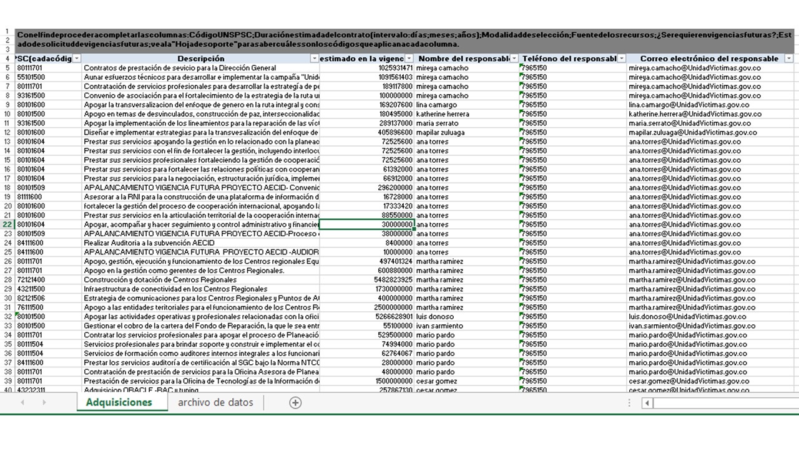Viewport: 799px width, 449px height.
Task: Open the Descripción column filter dropdown
Action: click(315, 59)
